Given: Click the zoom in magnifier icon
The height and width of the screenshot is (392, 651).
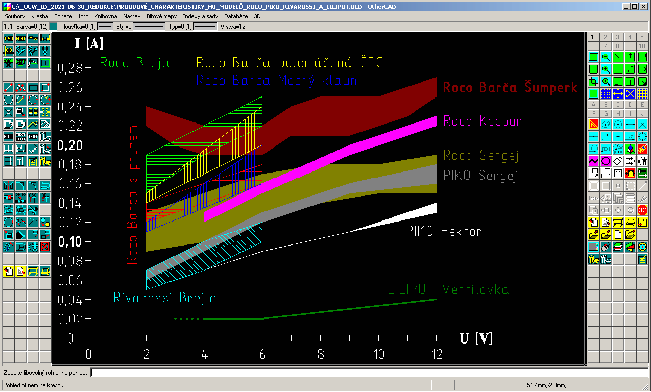Looking at the screenshot, I should [606, 69].
